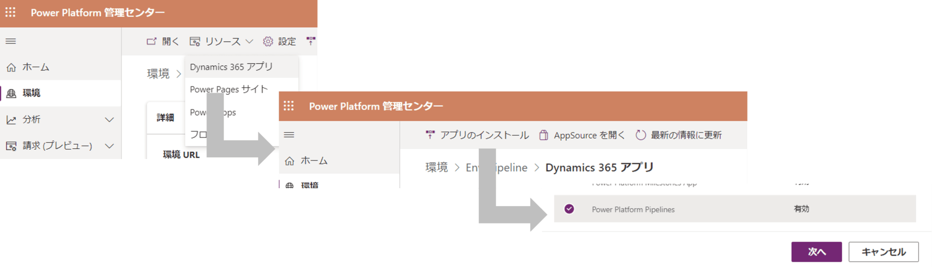
Task: Click the キャンセル button
Action: point(884,252)
